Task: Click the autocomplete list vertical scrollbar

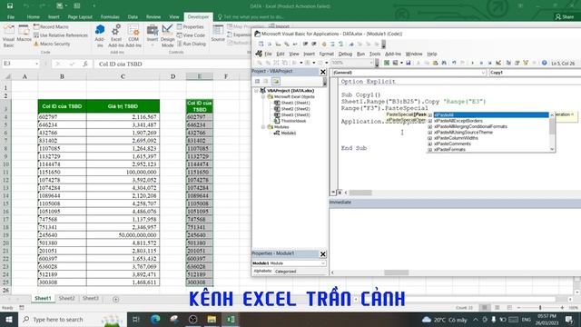Action: coord(552,132)
